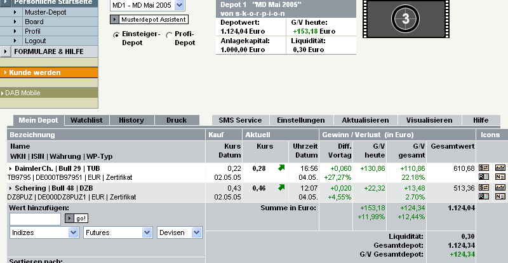The height and width of the screenshot is (263, 508).
Task: Click arrow icon beside Logout
Action: click(x=15, y=41)
